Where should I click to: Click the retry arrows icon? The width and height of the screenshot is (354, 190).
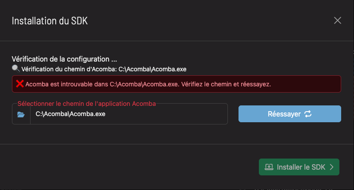[308, 114]
